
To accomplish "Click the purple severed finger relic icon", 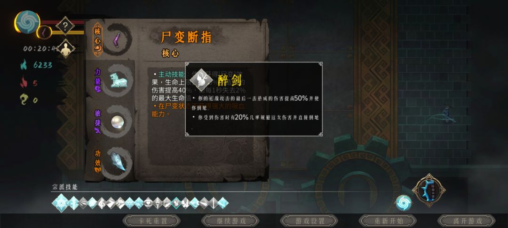I will click(x=116, y=40).
